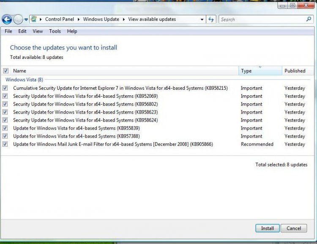The image size is (317, 244).
Task: Click the Recommended type cell
Action: coord(257,144)
